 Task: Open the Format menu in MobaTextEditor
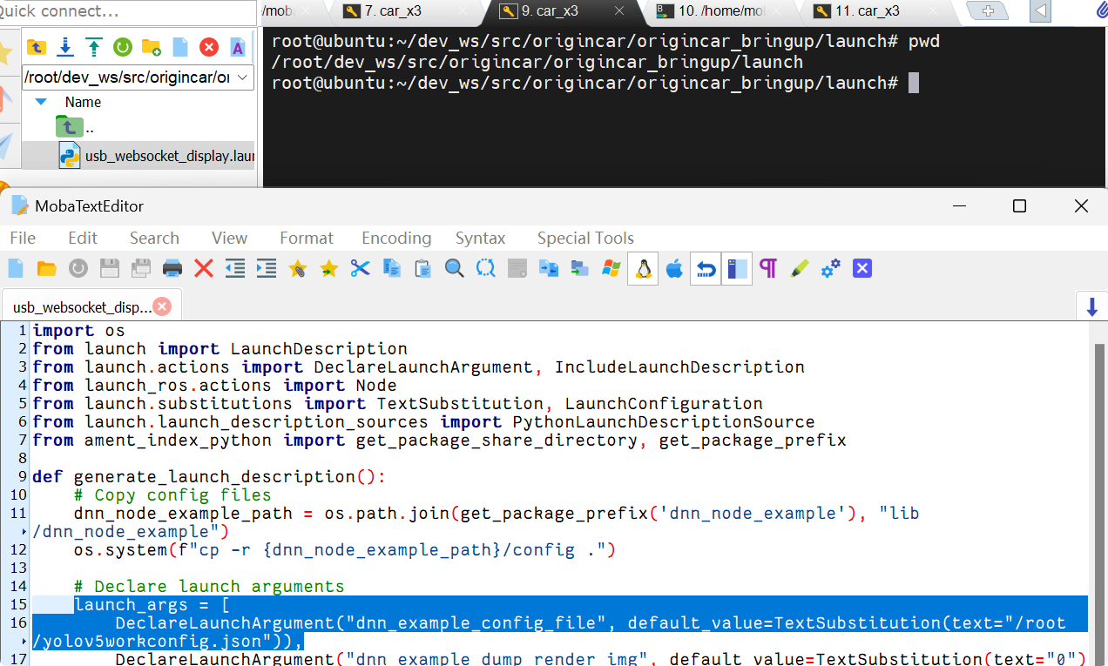click(307, 238)
